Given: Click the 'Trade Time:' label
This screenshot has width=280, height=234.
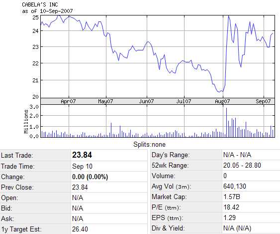Looking at the screenshot, I should coord(18,166).
